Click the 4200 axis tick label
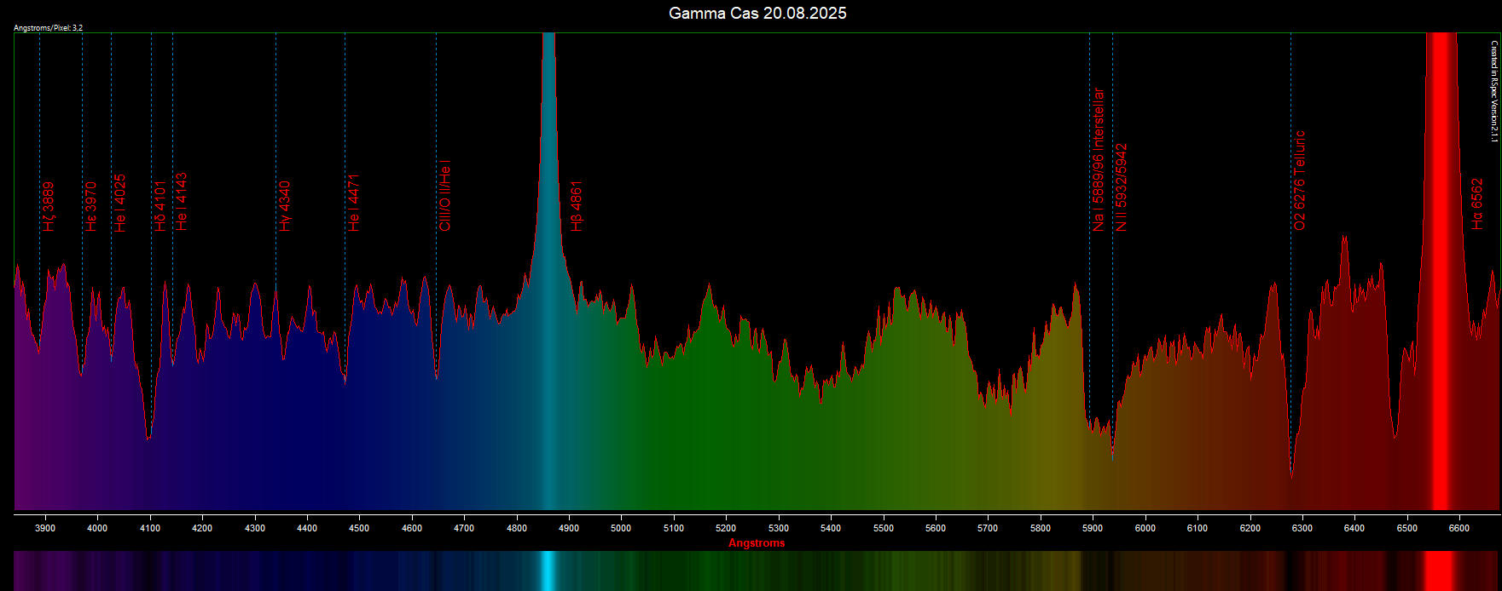This screenshot has height=591, width=1502. (202, 528)
